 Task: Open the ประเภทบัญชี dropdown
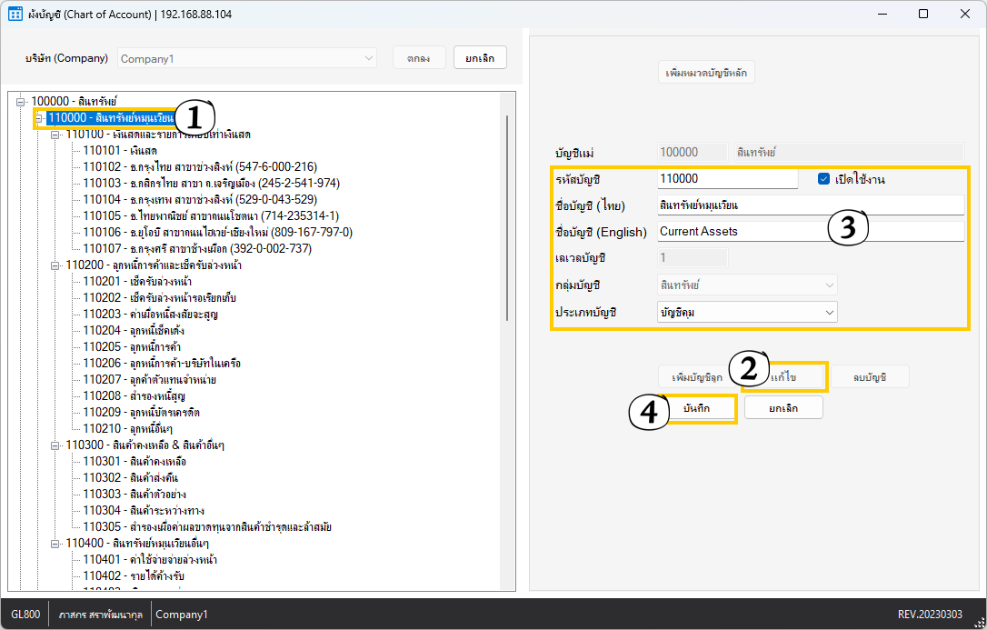pyautogui.click(x=746, y=312)
